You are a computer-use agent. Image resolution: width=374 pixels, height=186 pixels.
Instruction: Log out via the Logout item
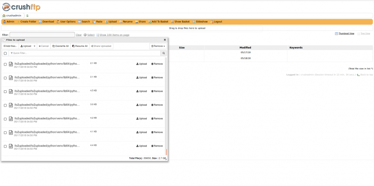(216, 22)
